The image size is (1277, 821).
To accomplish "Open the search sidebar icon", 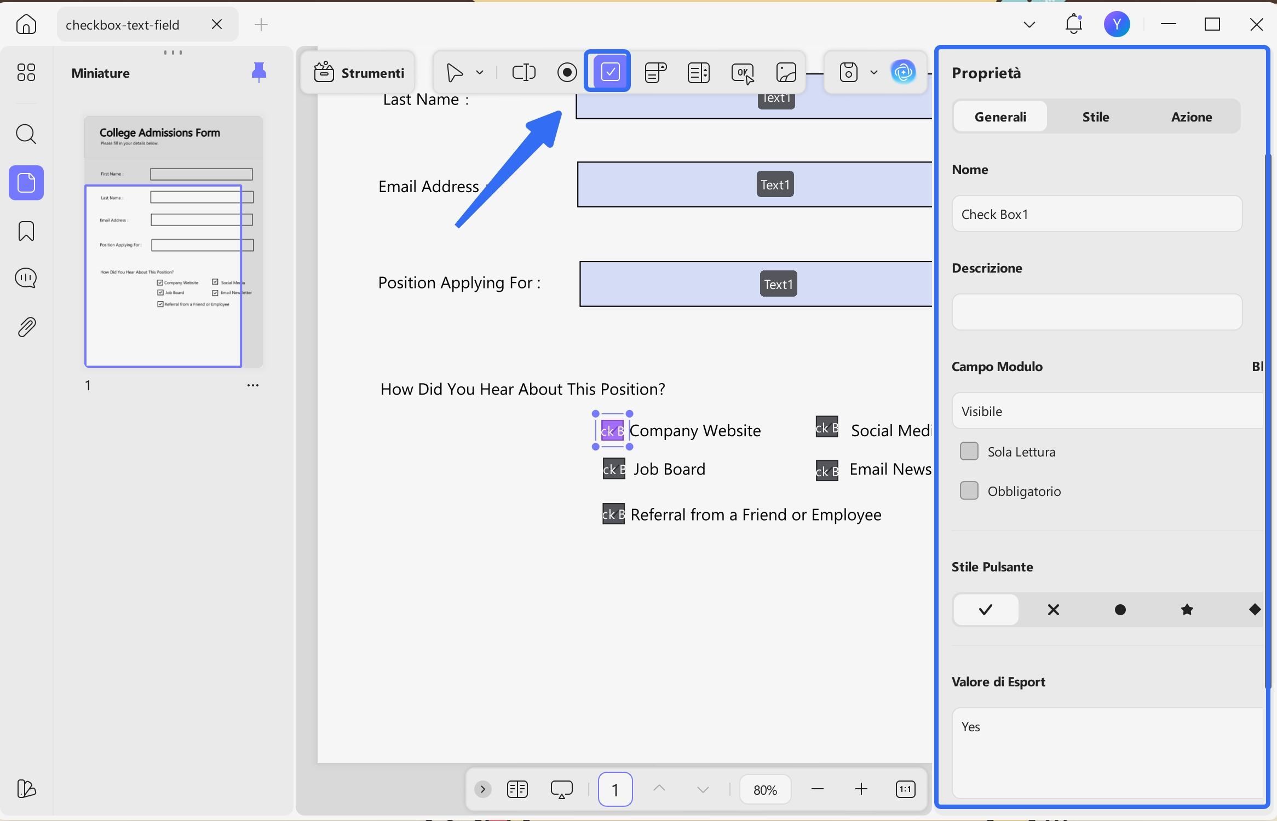I will 26,134.
